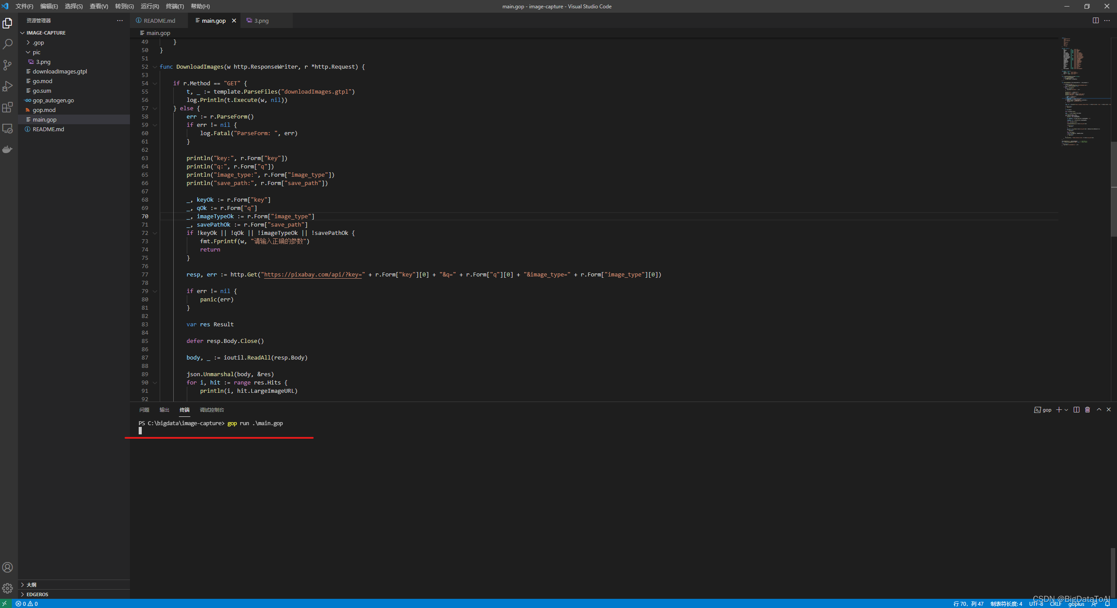Image resolution: width=1117 pixels, height=608 pixels.
Task: Open the 编辑(E) menu
Action: [49, 6]
